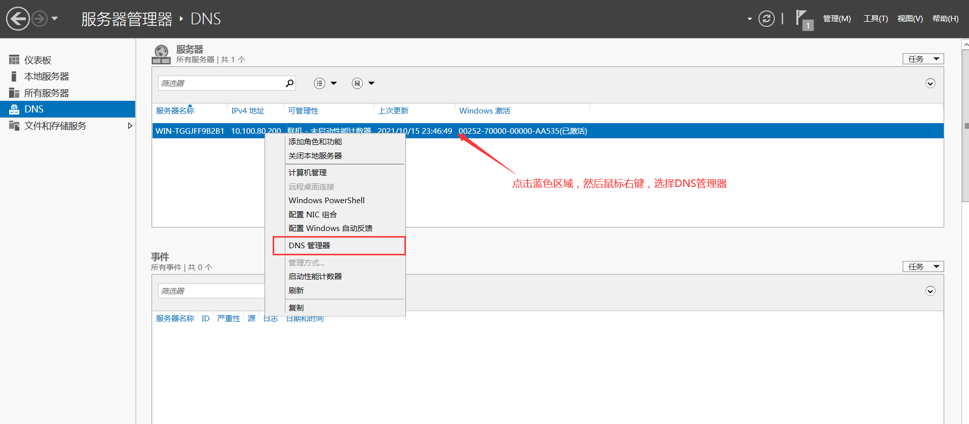Expand File and Storage Services arrow
The height and width of the screenshot is (424, 969).
tap(130, 126)
